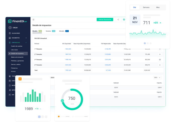The image size is (171, 122).
Task: Open Balance de situación sidebar item
Action: (17, 57)
